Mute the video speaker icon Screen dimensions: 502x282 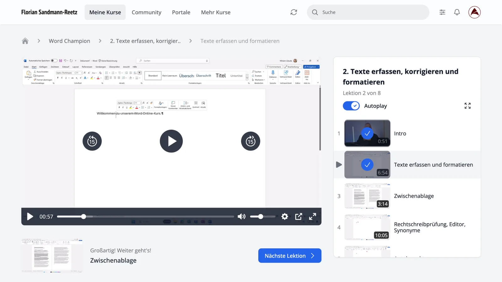coord(241,217)
